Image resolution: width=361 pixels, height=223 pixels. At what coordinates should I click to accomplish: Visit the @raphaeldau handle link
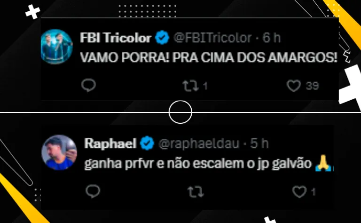pos(199,143)
